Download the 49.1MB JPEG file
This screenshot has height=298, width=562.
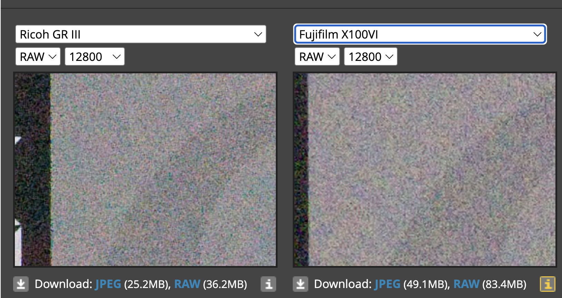[x=387, y=284]
